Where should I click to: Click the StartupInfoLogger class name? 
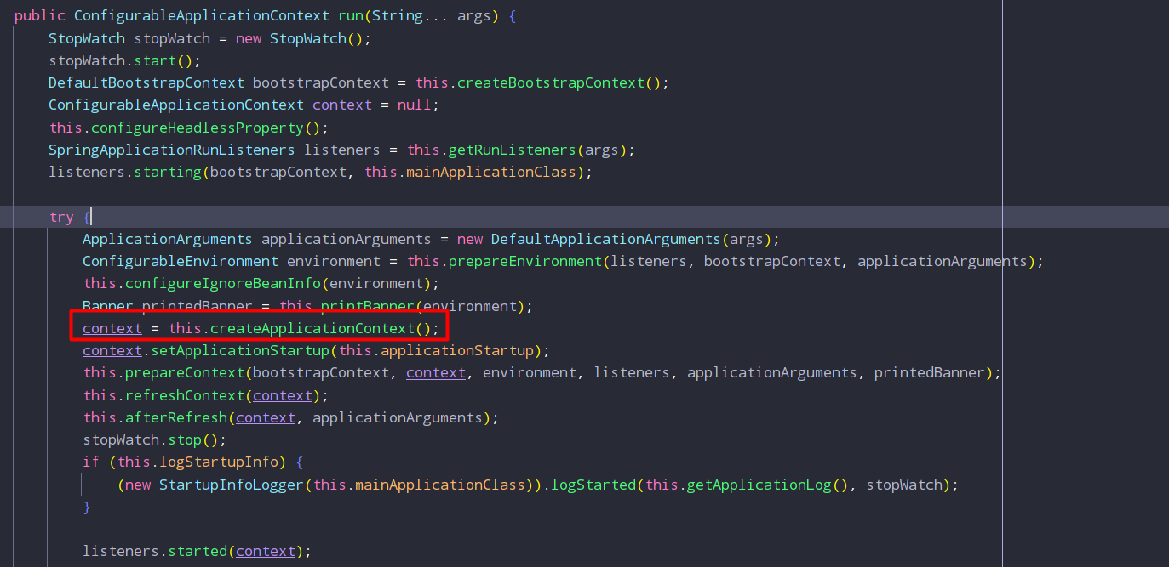(232, 485)
